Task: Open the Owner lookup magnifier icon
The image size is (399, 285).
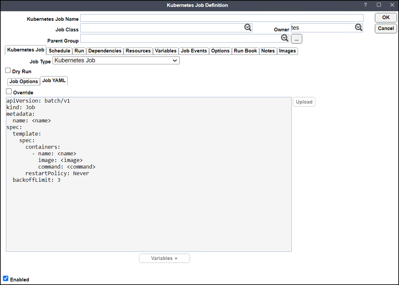Action: coord(359,27)
